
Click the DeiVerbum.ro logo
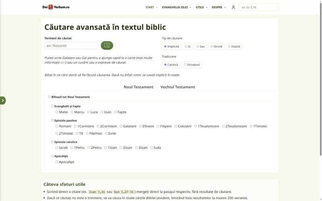coord(56,7)
